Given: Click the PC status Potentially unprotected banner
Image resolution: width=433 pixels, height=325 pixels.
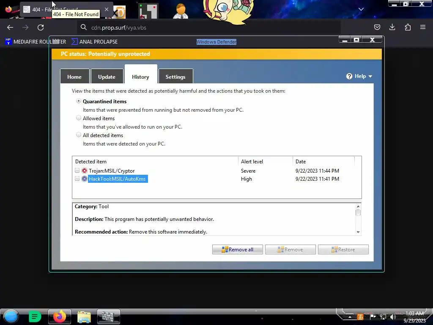Looking at the screenshot, I should pyautogui.click(x=216, y=54).
